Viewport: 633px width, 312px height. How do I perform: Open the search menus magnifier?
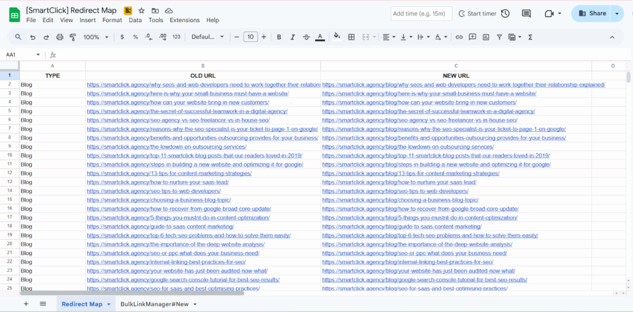(x=18, y=36)
